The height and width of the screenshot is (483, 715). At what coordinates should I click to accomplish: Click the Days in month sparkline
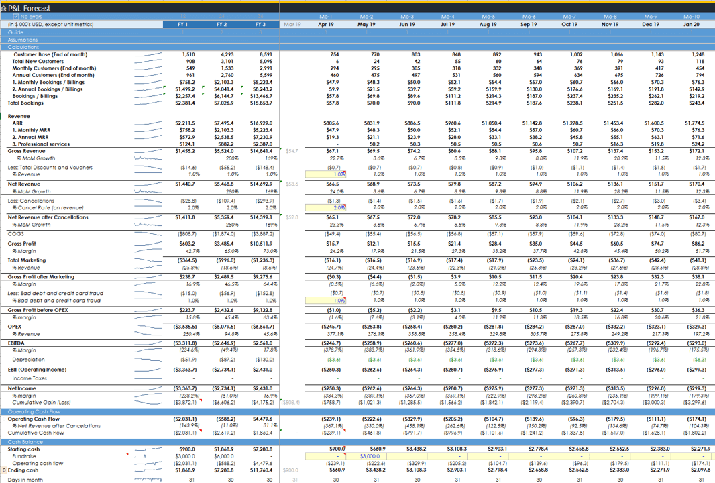tap(148, 479)
